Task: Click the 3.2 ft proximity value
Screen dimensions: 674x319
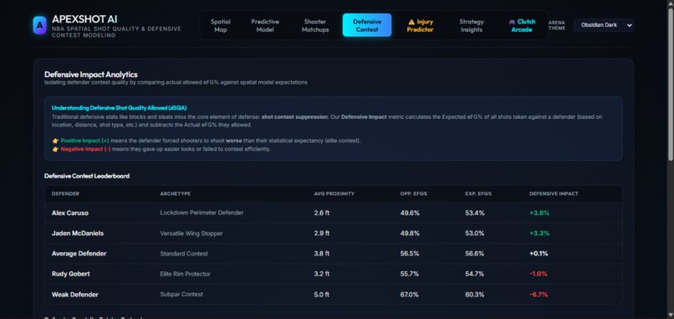Action: (321, 274)
